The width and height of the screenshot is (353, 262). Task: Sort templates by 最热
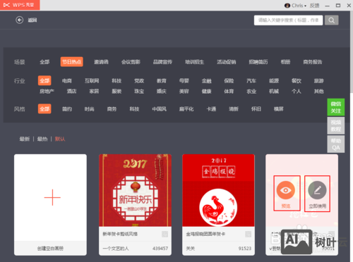point(42,139)
